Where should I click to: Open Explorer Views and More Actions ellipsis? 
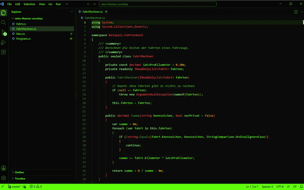click(x=72, y=12)
